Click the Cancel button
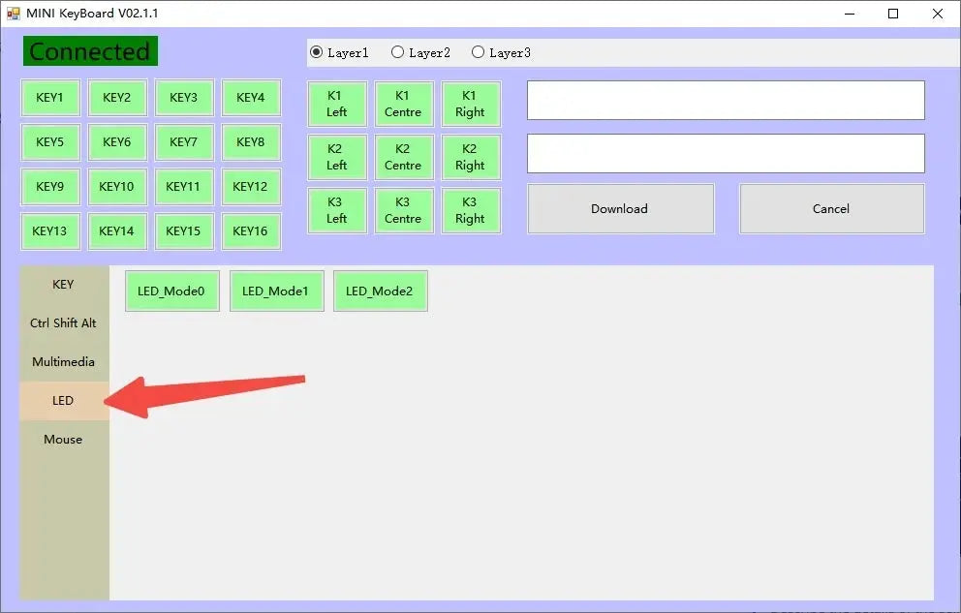The height and width of the screenshot is (613, 961). pos(832,209)
